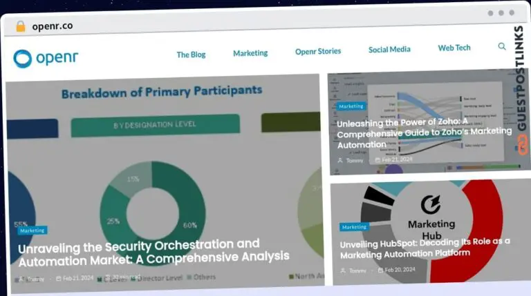Click Marketing tag on Security Orchestration article

(32, 230)
